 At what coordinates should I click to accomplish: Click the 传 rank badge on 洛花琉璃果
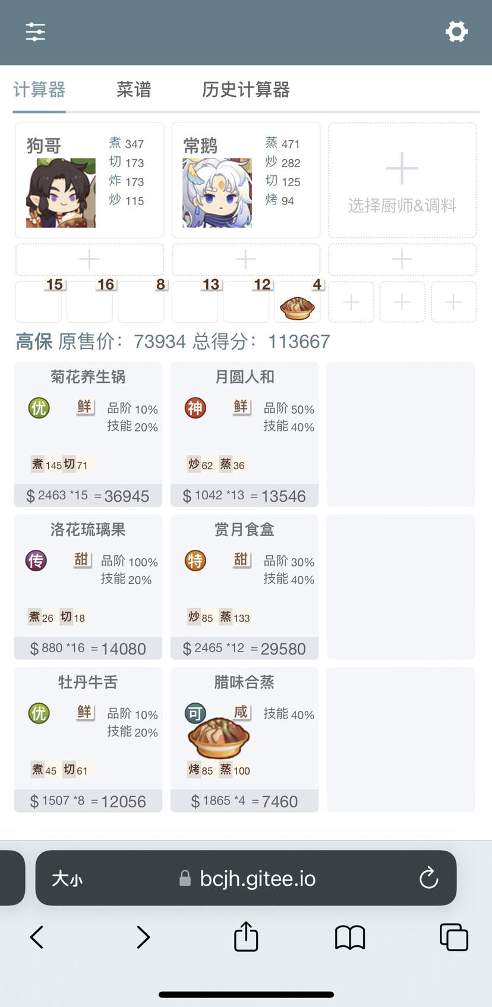[x=36, y=561]
